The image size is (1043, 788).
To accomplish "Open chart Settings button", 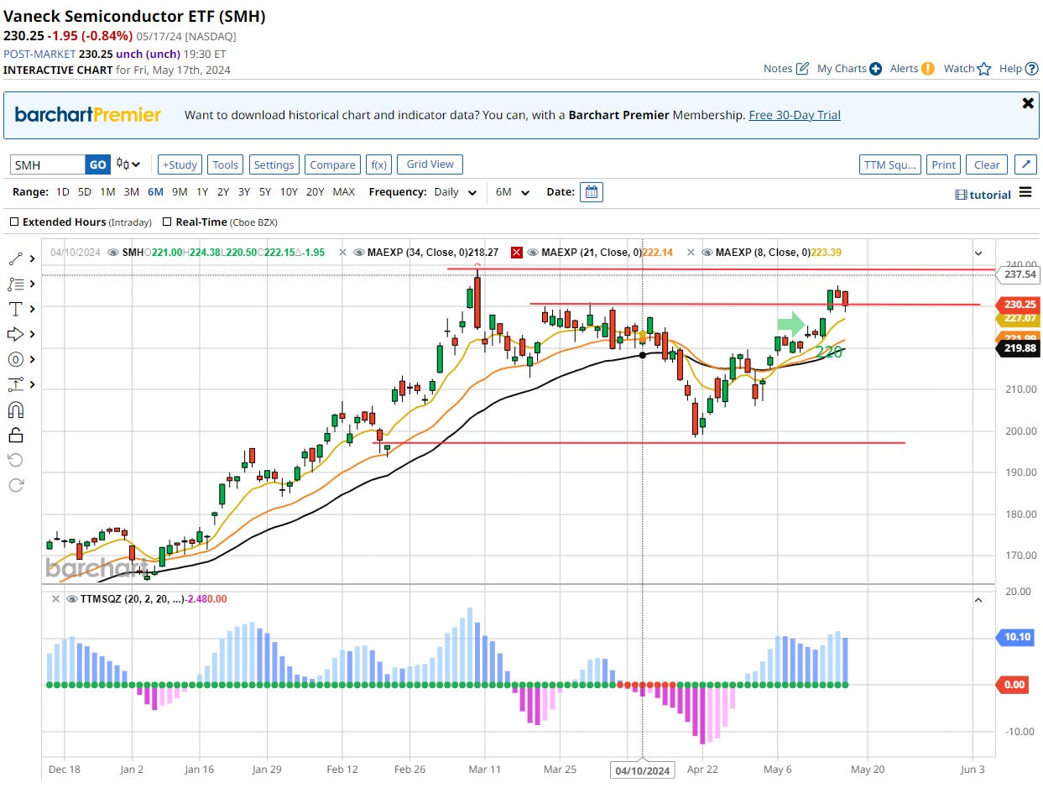I will click(x=274, y=164).
